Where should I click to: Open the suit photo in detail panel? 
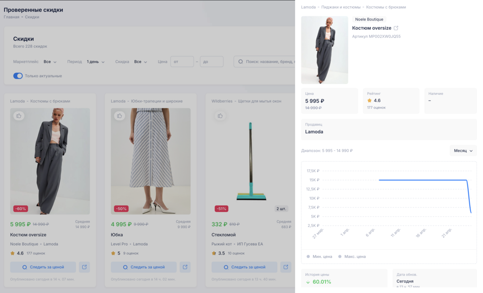pos(325,50)
